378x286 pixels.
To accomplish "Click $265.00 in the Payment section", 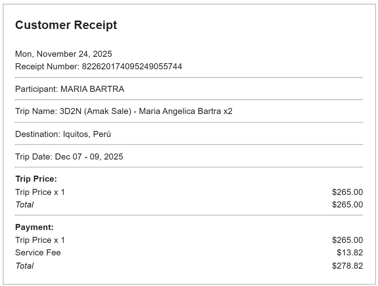I will [x=347, y=240].
